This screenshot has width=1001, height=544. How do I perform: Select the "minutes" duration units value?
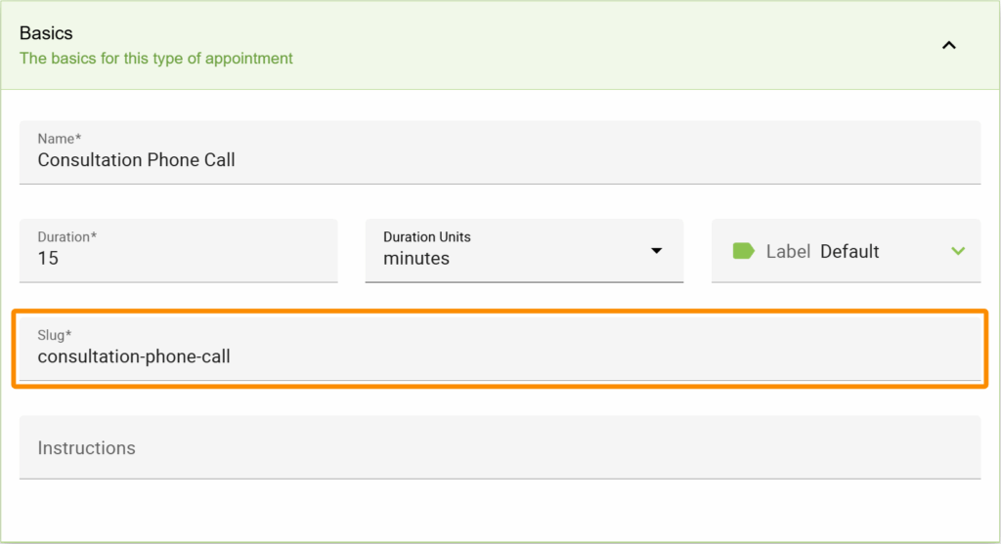tap(416, 259)
